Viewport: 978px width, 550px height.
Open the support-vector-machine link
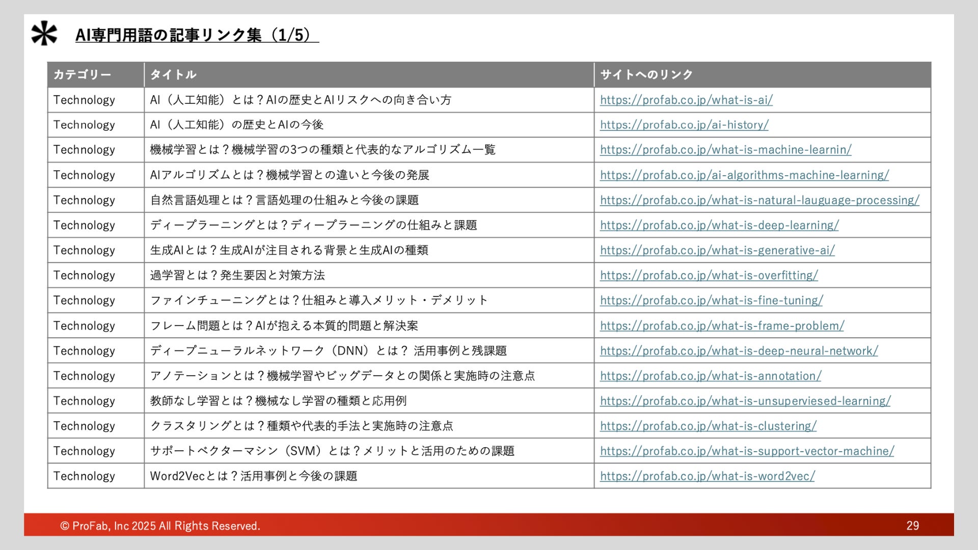click(746, 451)
